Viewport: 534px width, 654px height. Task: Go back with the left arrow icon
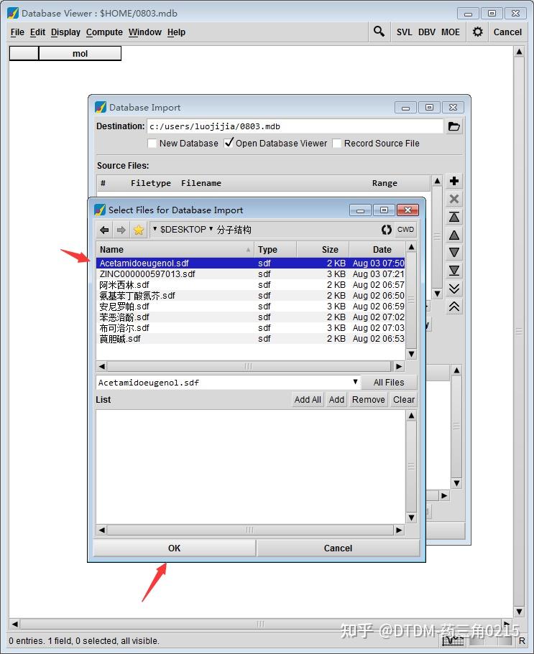click(x=104, y=230)
